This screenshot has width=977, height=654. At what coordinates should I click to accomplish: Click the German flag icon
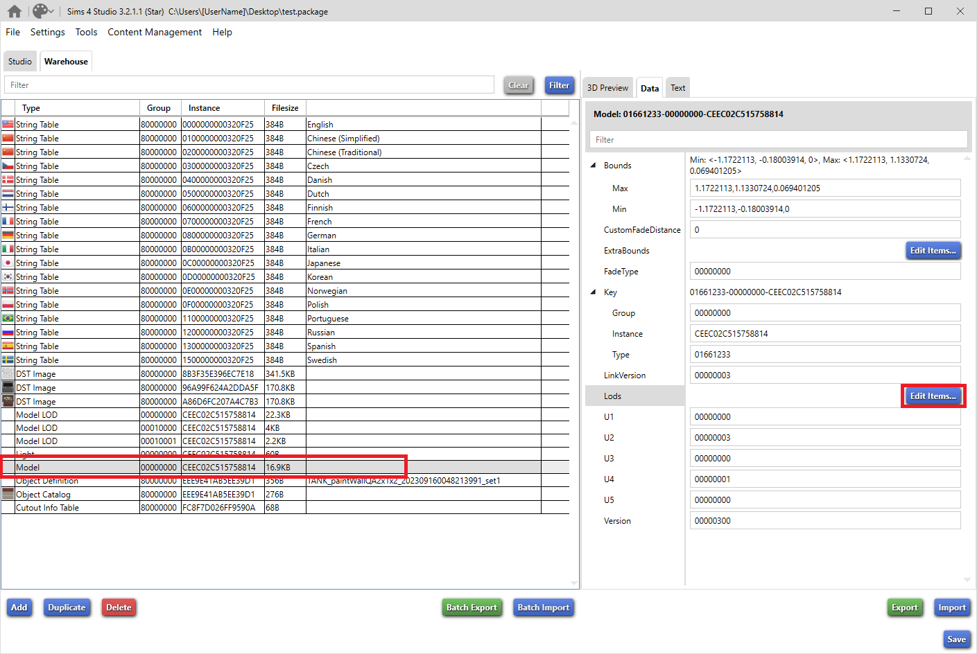coord(8,236)
